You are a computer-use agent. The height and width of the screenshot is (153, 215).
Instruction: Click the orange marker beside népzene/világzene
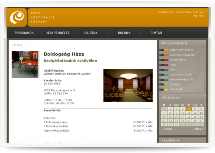pyautogui.click(x=164, y=55)
